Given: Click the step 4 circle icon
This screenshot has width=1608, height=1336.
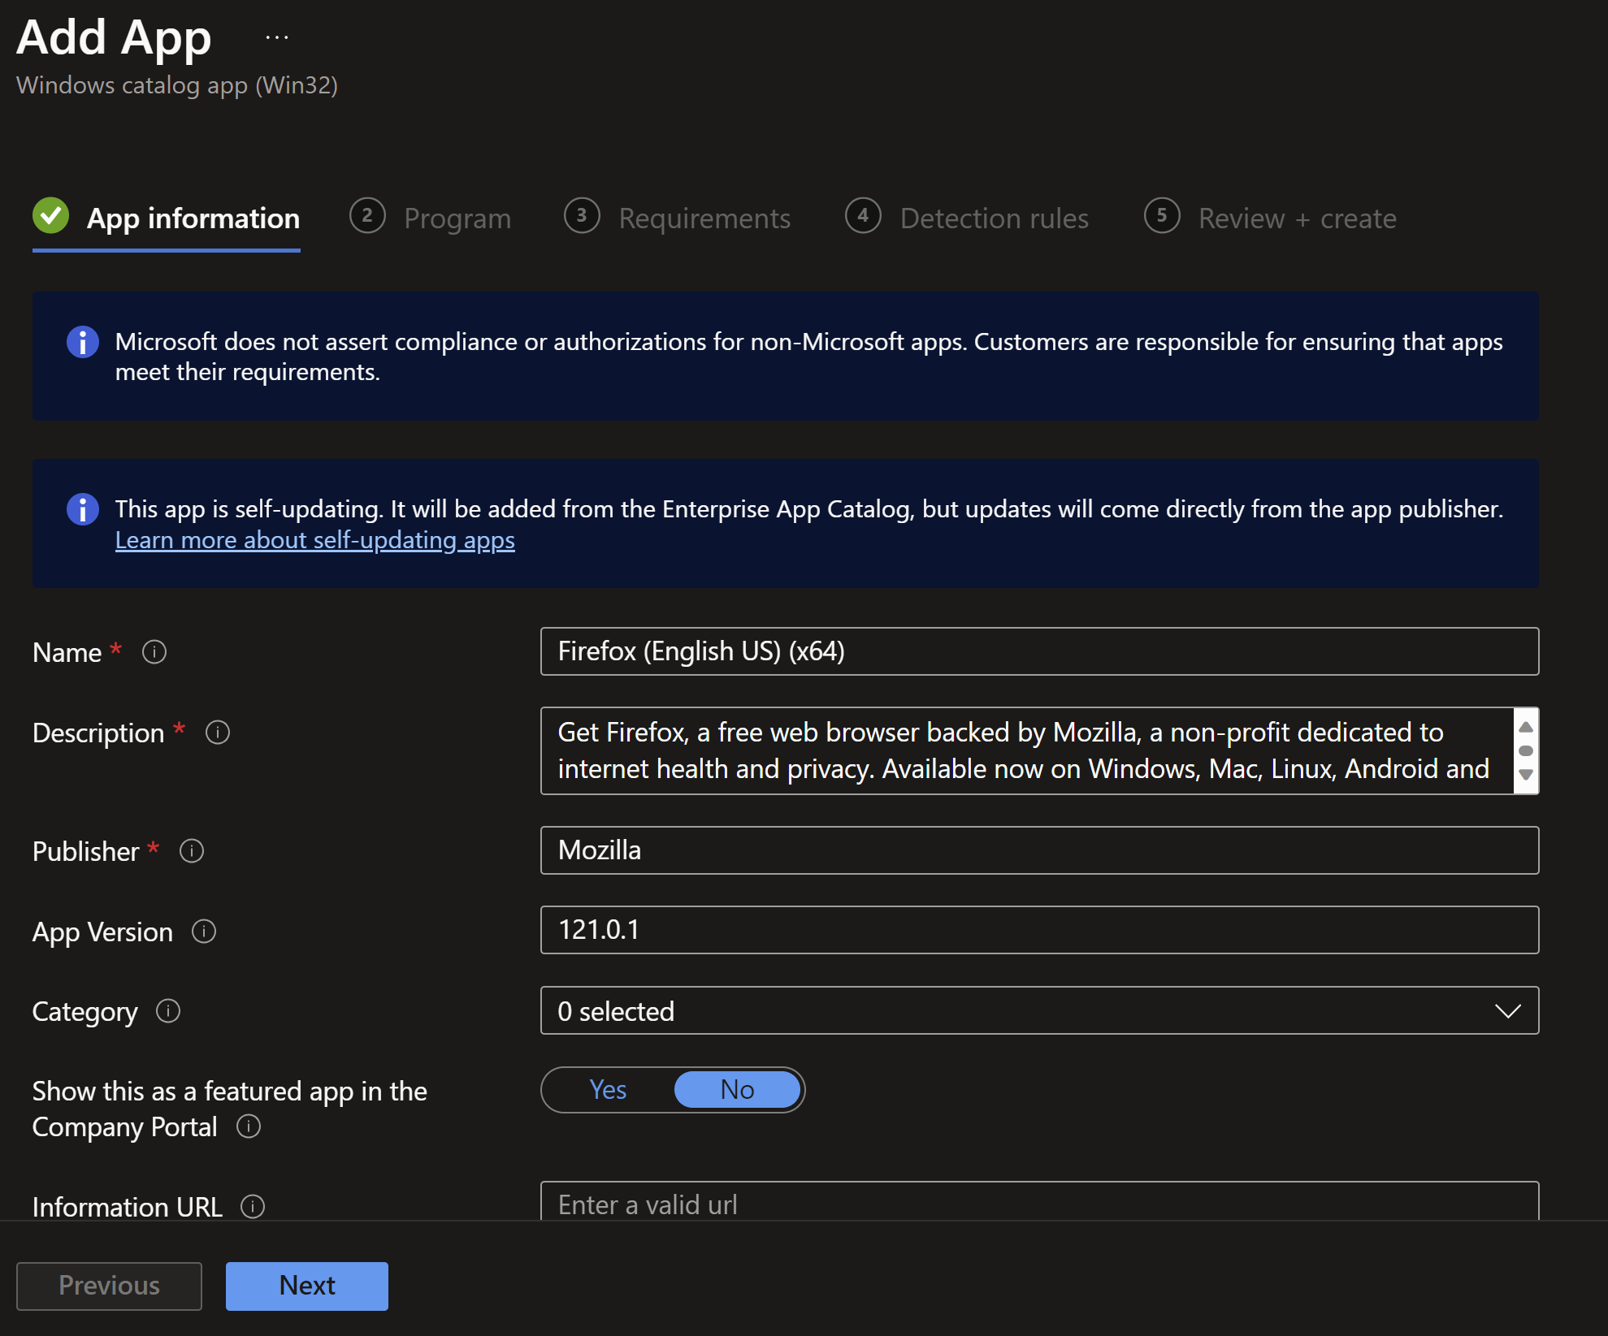Looking at the screenshot, I should pyautogui.click(x=863, y=216).
